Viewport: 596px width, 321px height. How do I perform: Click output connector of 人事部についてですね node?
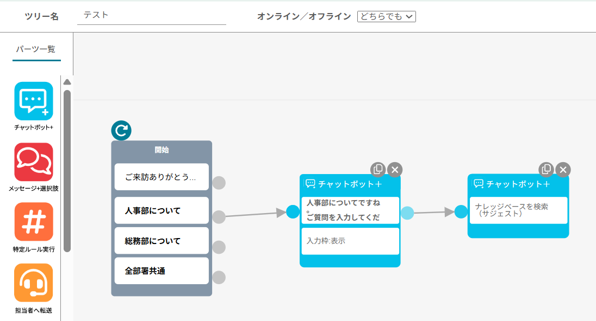tap(407, 213)
